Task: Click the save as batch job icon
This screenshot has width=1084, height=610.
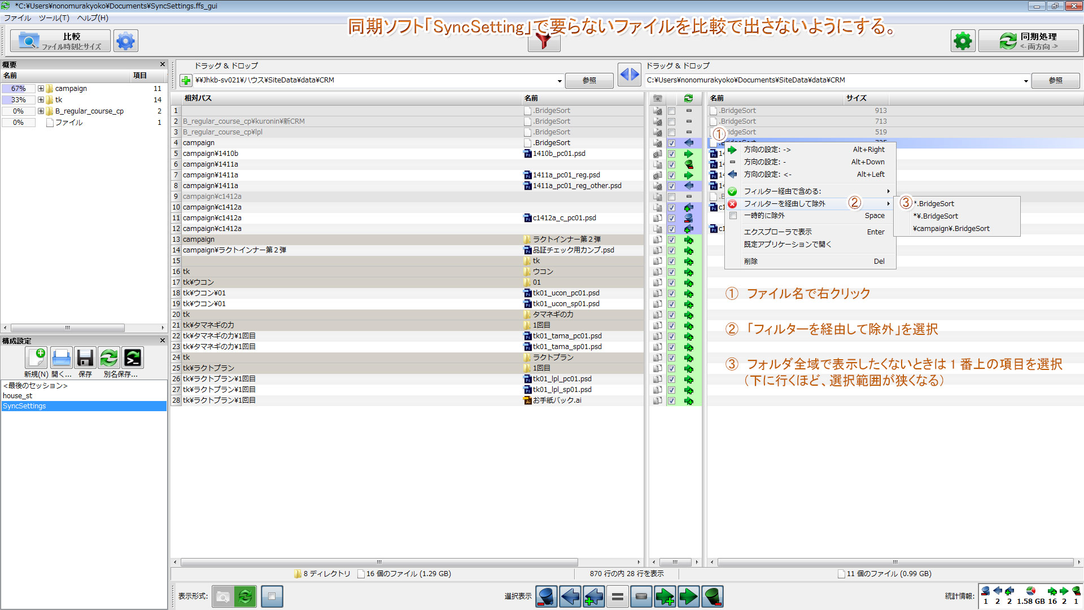Action: pyautogui.click(x=133, y=358)
